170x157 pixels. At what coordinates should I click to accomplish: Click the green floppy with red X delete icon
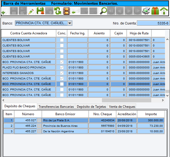pos(40,11)
